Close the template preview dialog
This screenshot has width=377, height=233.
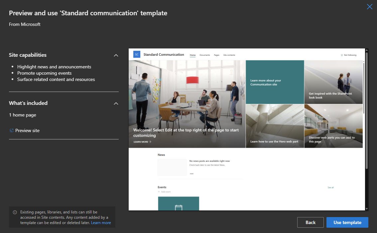369,7
